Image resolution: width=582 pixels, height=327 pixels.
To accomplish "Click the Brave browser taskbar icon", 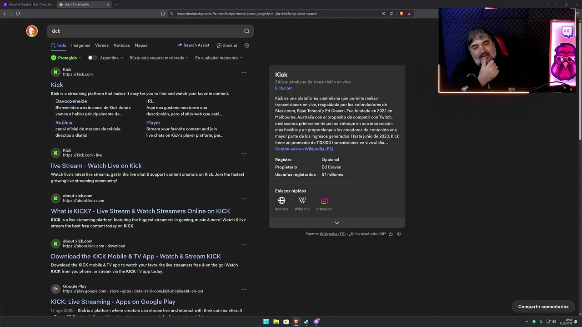I will [296, 322].
